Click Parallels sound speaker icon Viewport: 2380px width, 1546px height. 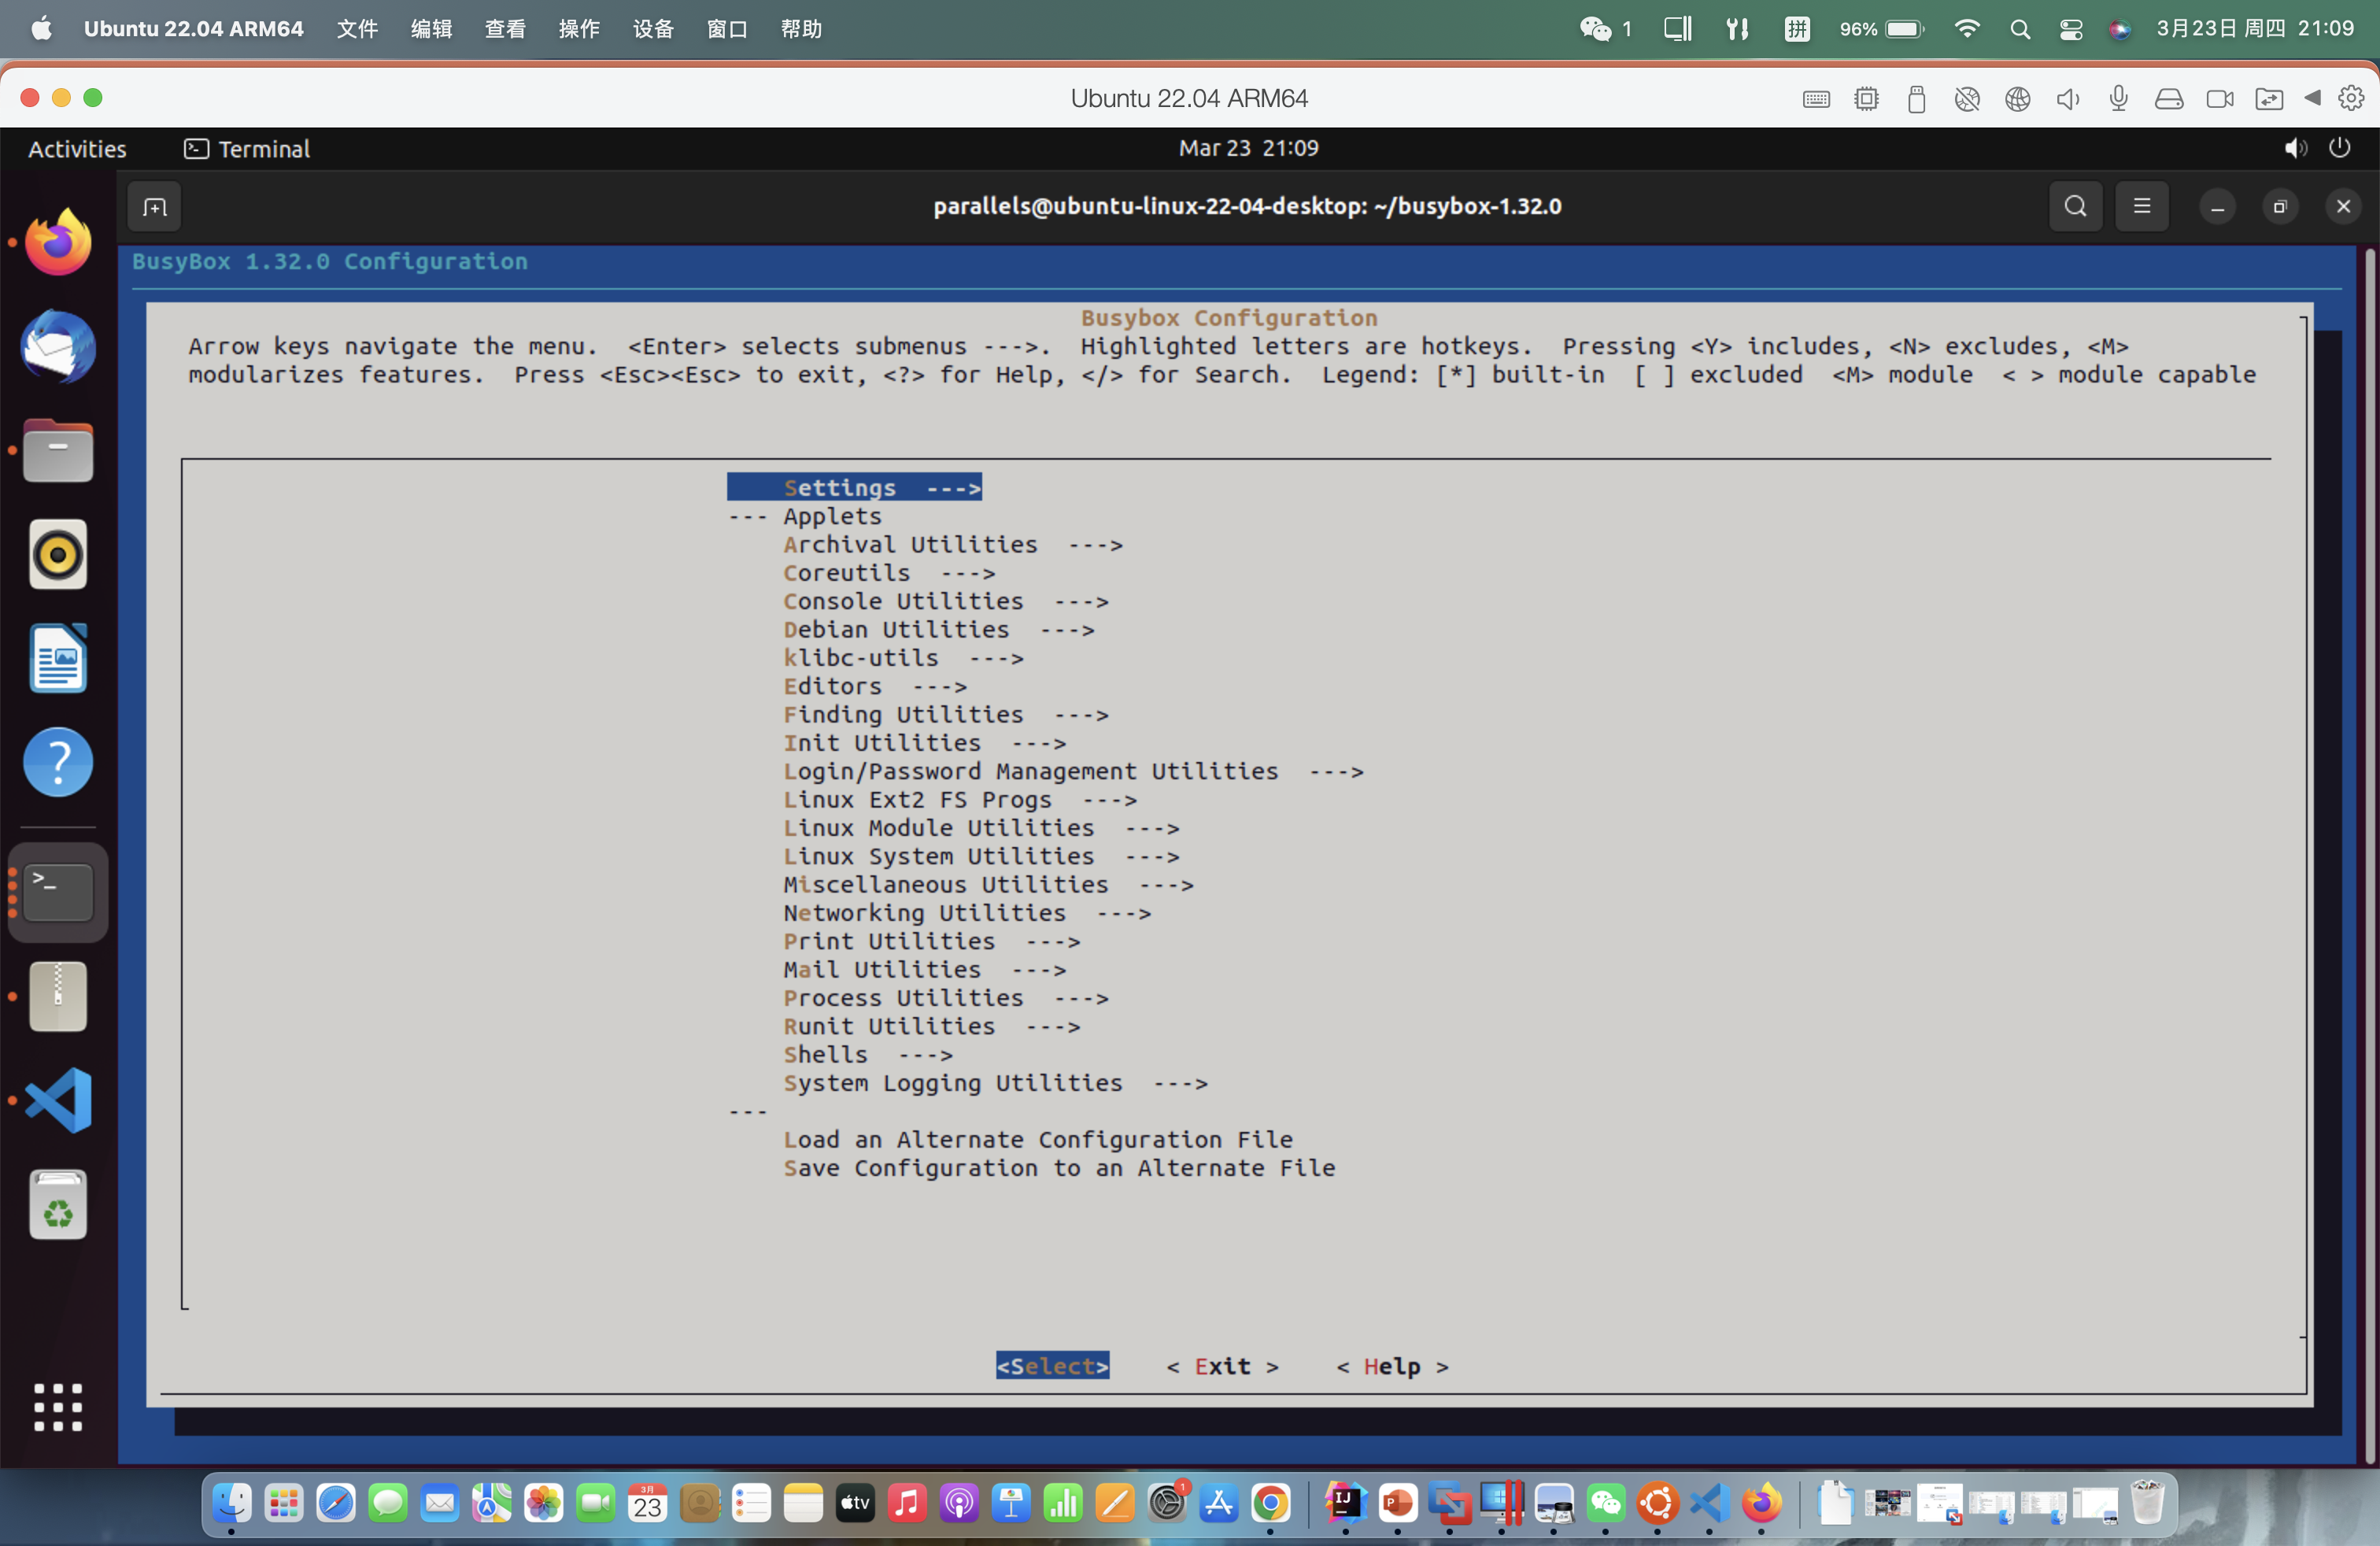click(x=2068, y=98)
